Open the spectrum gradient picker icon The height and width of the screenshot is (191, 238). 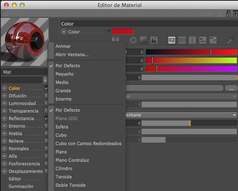[144, 40]
